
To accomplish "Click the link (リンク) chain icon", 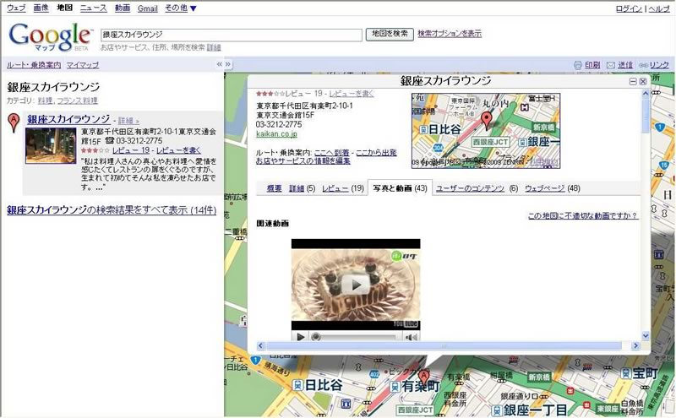I will click(642, 65).
